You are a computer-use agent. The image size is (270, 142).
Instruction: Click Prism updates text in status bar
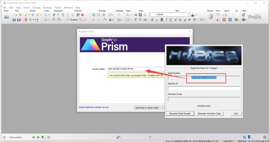click(x=16, y=137)
